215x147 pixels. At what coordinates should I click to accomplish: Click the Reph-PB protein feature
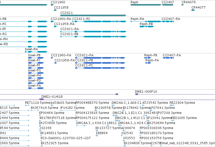[x=148, y=58]
